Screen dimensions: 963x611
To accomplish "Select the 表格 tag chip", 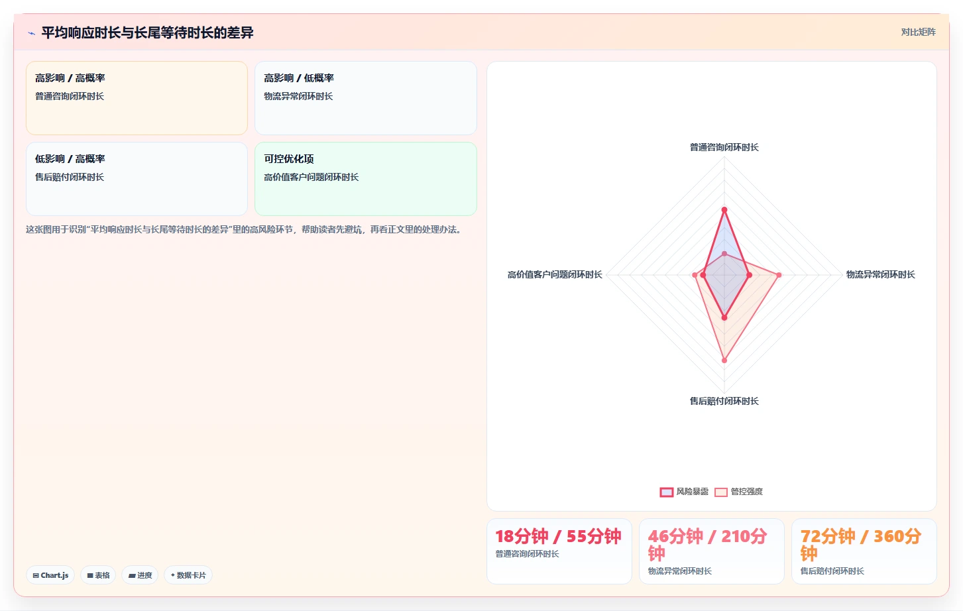I will (x=98, y=575).
